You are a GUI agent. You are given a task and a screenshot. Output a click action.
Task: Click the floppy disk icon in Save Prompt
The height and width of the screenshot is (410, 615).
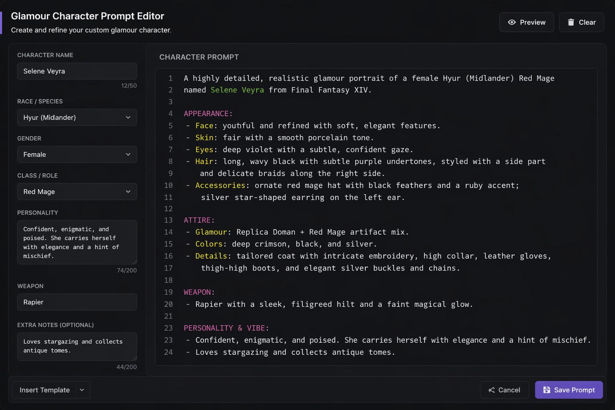(547, 390)
